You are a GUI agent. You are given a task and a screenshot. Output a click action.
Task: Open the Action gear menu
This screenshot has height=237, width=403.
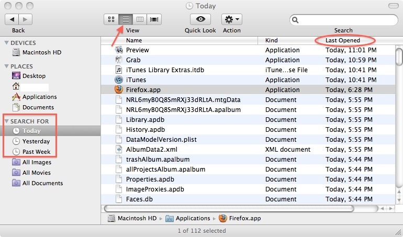231,19
